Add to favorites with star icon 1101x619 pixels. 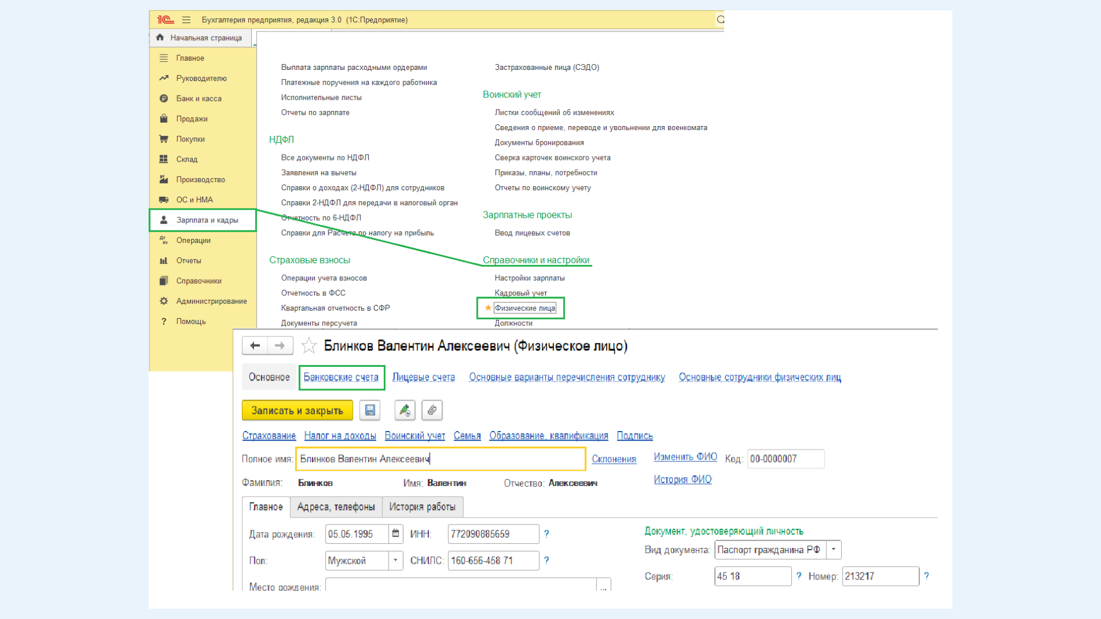tap(309, 346)
